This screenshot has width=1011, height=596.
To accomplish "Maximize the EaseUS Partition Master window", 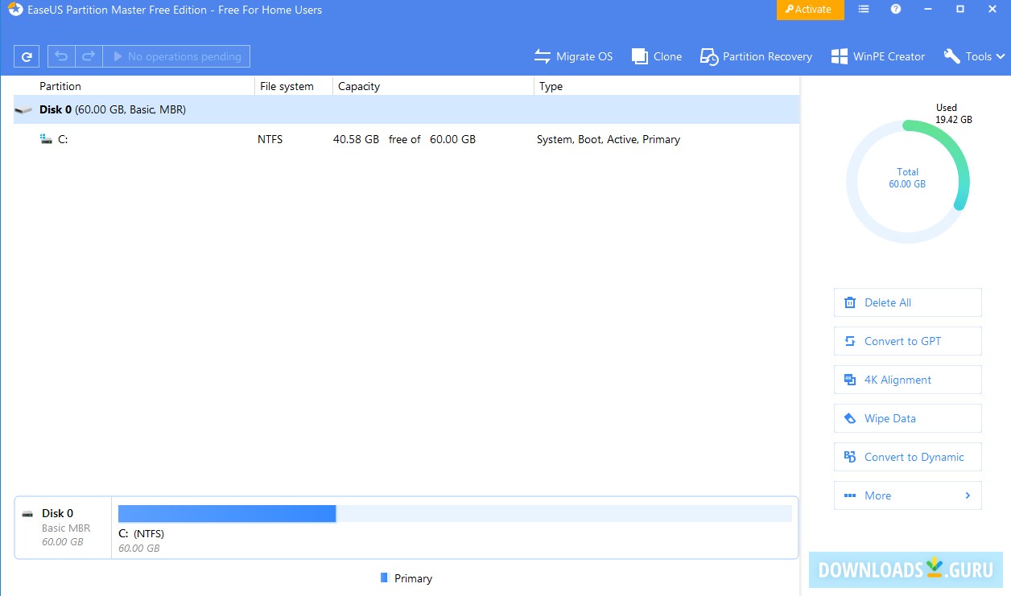I will click(x=960, y=10).
